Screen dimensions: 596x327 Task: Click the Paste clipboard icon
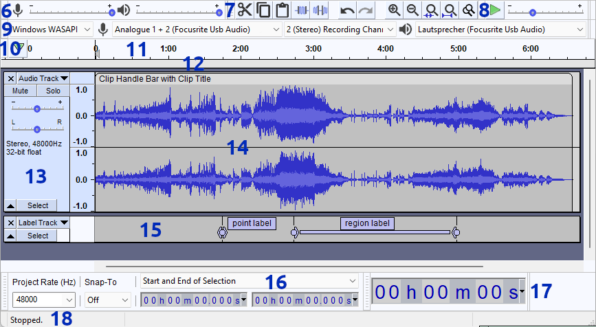[x=282, y=10]
